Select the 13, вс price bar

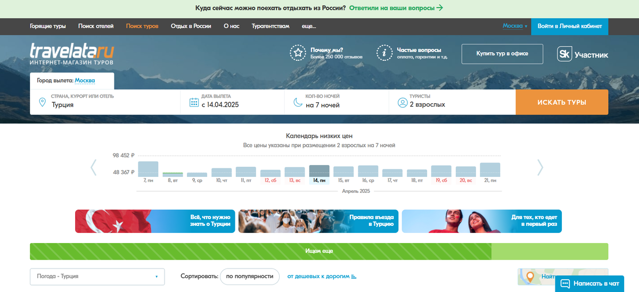pos(295,172)
